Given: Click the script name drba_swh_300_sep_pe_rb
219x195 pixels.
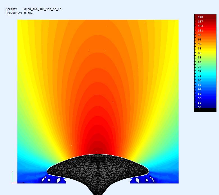Looking at the screenshot, I should 43,9.
